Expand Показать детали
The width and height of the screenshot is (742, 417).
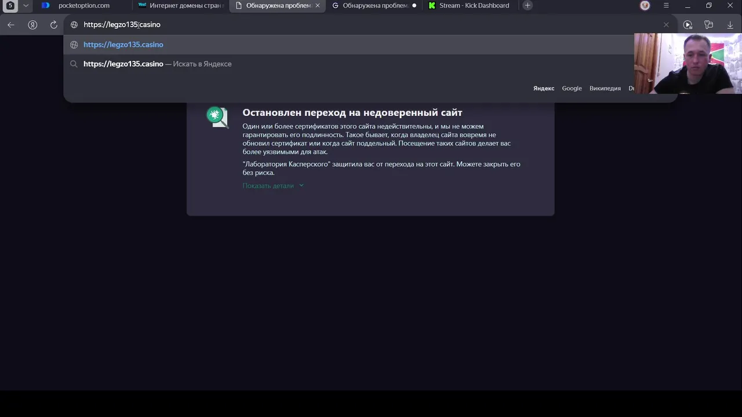click(273, 185)
